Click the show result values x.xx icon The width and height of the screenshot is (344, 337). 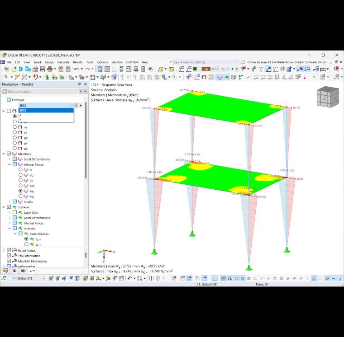[x=307, y=69]
